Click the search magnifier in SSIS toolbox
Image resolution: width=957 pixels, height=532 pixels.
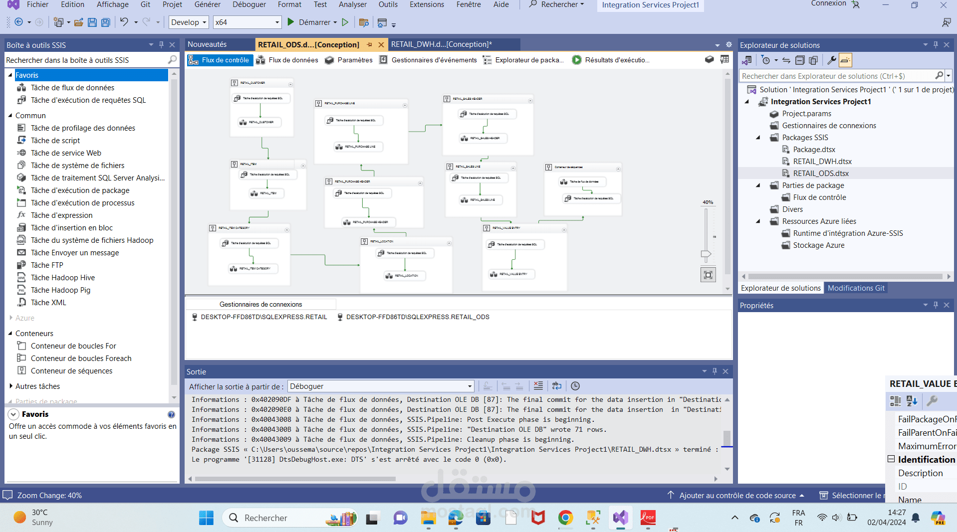pyautogui.click(x=173, y=60)
